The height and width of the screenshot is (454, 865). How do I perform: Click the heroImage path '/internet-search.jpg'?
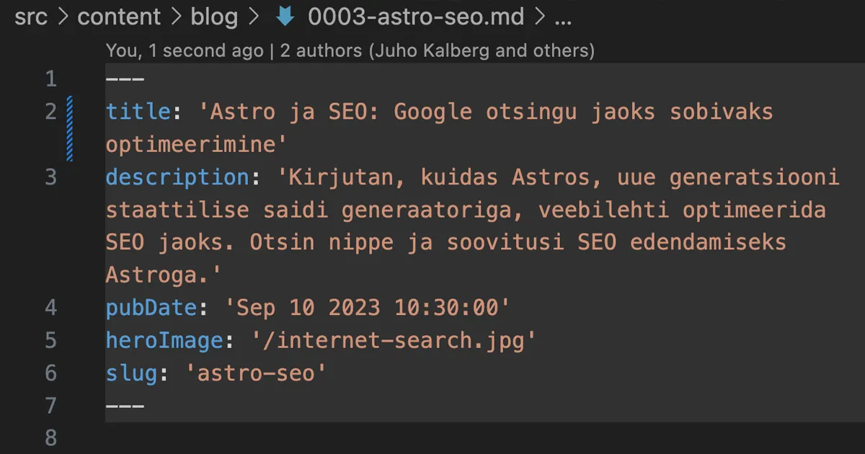pyautogui.click(x=394, y=340)
